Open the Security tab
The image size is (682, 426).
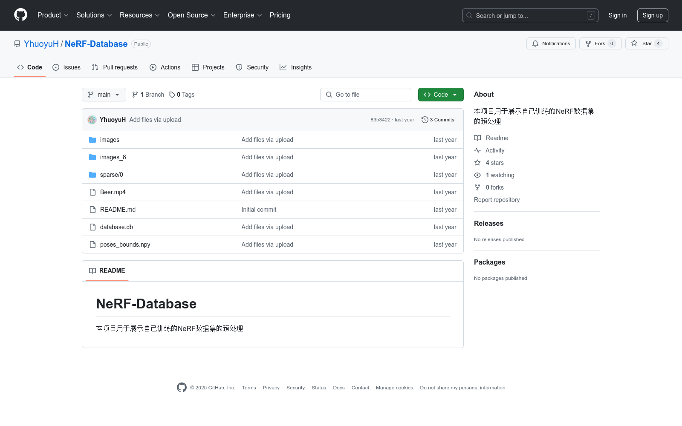tap(252, 67)
